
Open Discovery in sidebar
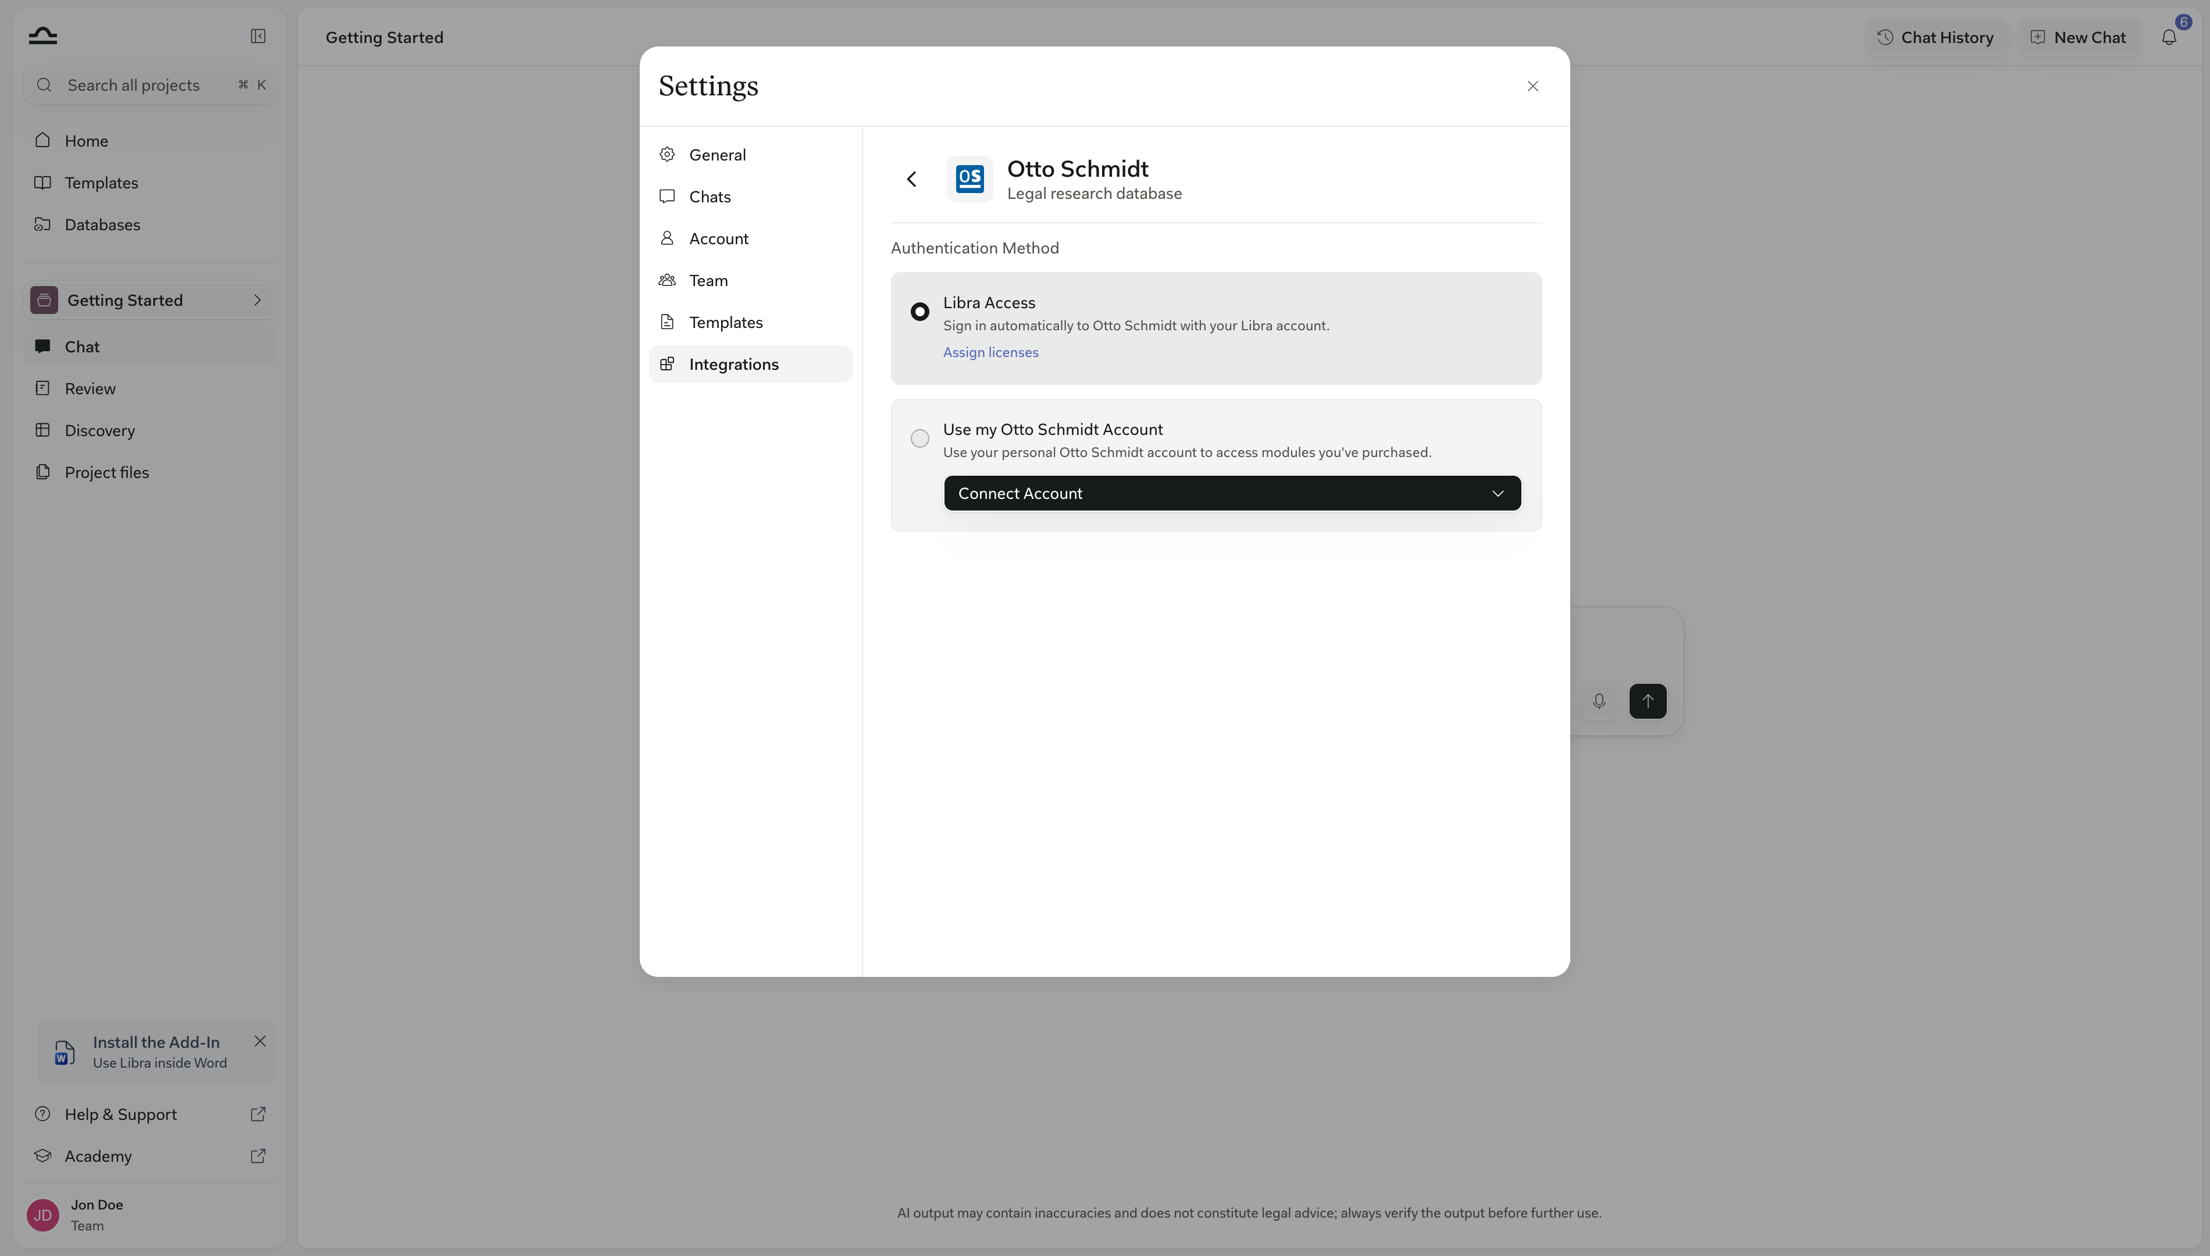tap(150, 430)
